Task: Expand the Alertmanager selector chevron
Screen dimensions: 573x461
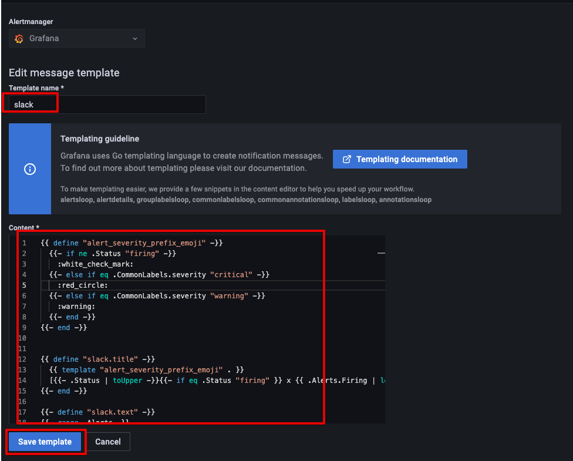Action: coord(135,38)
